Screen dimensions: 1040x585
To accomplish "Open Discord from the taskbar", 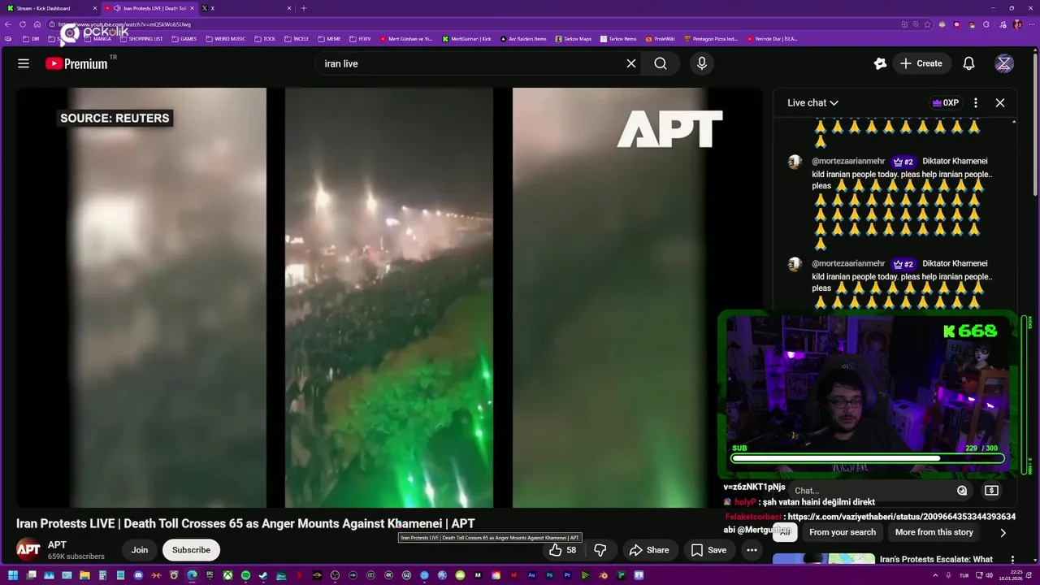I will click(x=138, y=575).
